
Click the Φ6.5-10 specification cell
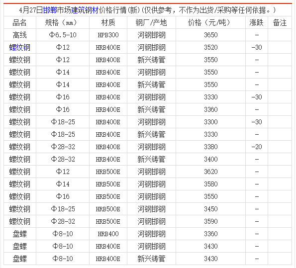pyautogui.click(x=63, y=35)
